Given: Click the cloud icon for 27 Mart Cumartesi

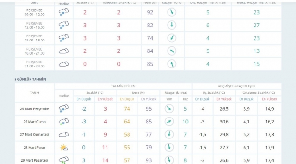Looking at the screenshot, I should 64,134.
